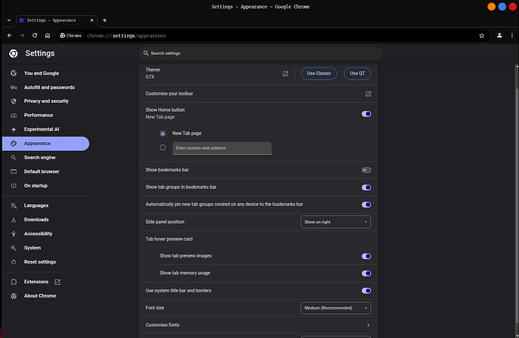Expand the Customise fonts row chevron
Screen dimensions: 519x338
[x=368, y=325]
